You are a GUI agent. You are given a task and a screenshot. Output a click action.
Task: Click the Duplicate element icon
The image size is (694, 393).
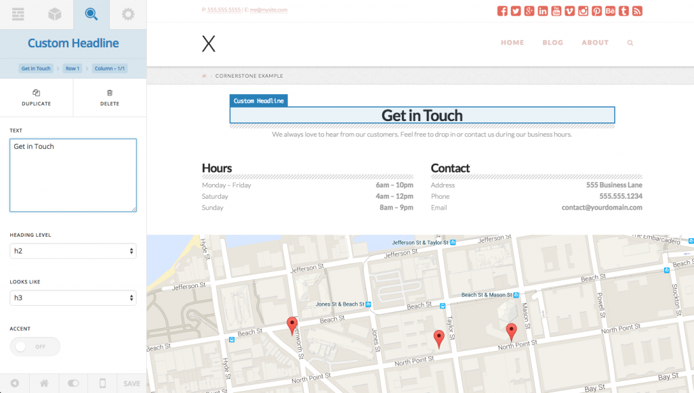[36, 93]
